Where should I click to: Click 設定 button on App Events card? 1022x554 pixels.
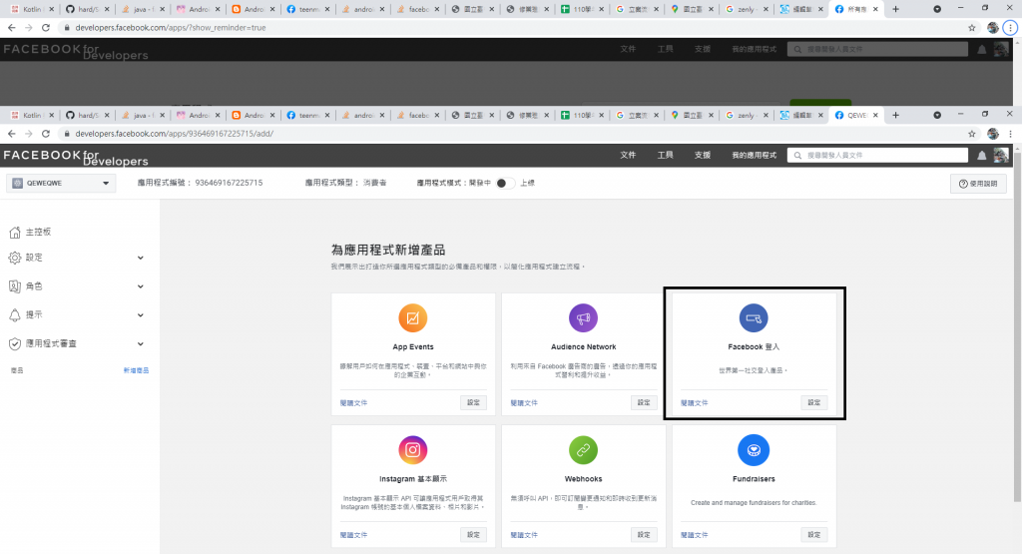point(473,403)
